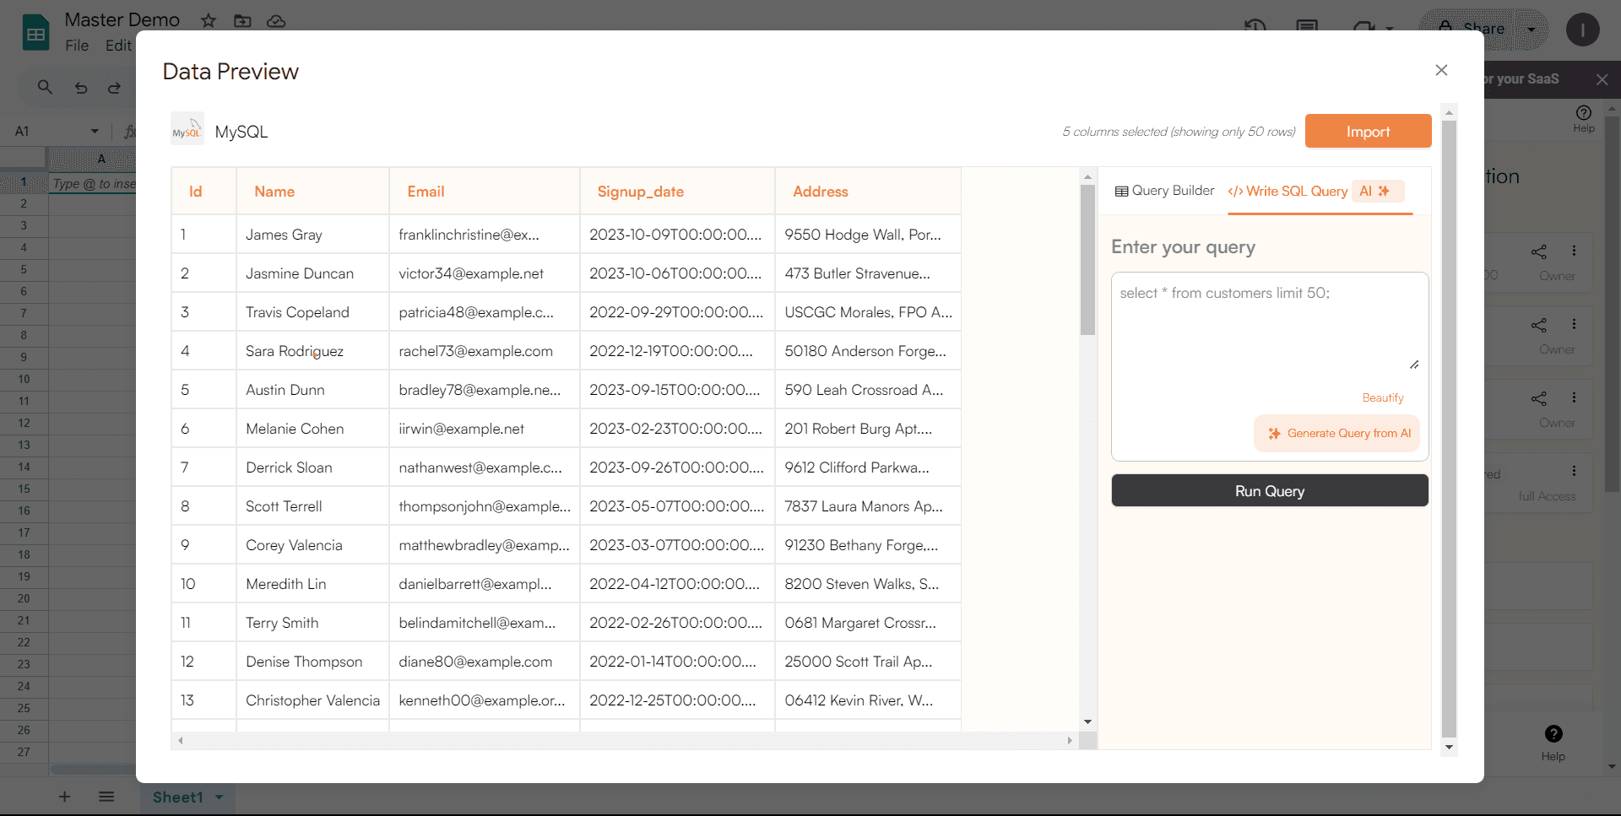The height and width of the screenshot is (816, 1621).
Task: Open the third connection's three-dot menu
Action: click(1574, 397)
